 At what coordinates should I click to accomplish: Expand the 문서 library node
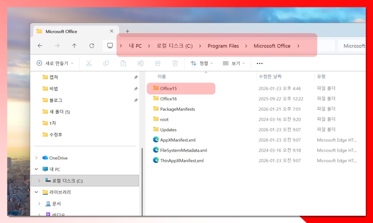click(x=39, y=203)
